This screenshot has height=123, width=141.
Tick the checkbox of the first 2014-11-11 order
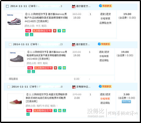pos(7,6)
